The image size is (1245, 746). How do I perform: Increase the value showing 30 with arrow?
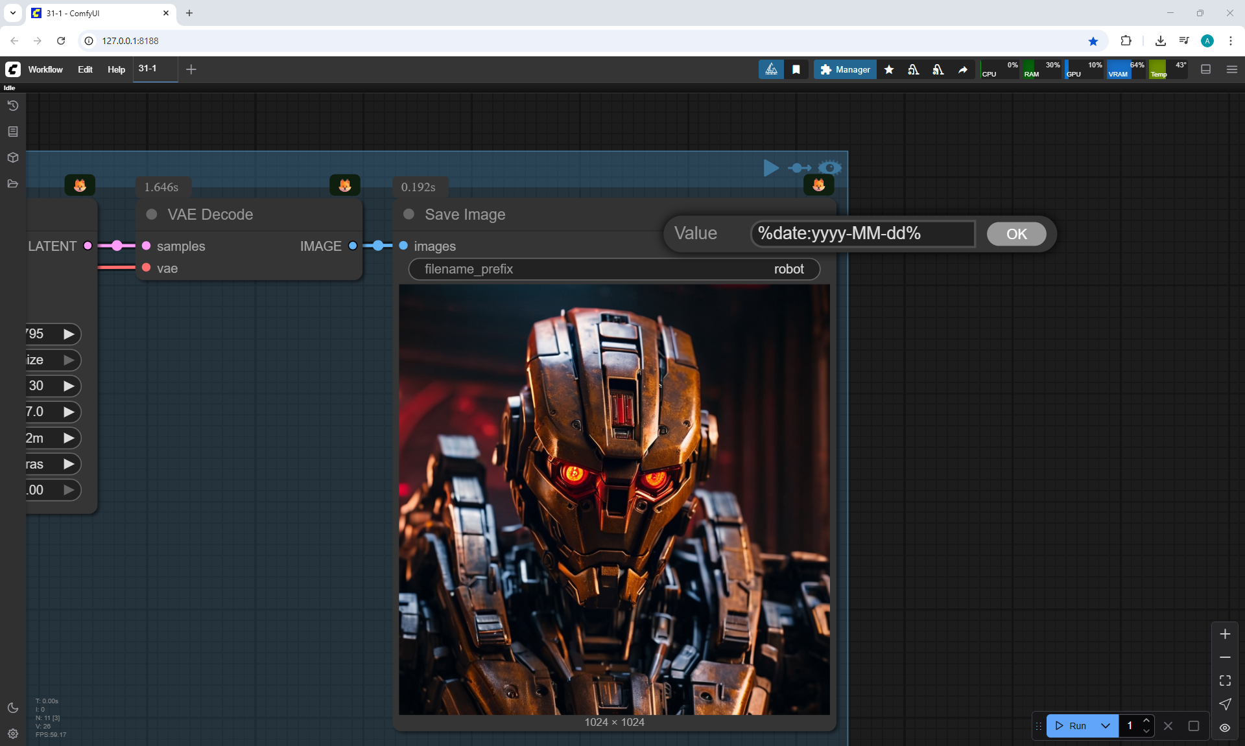[69, 386]
